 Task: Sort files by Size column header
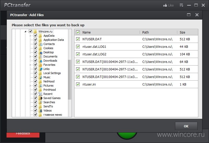[x=182, y=32]
